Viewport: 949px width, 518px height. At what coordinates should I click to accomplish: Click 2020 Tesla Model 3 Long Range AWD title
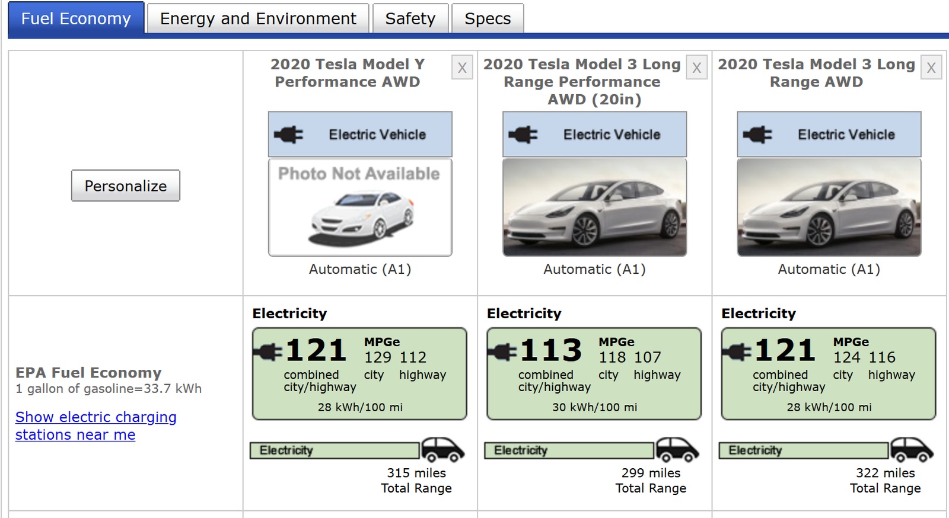[816, 73]
